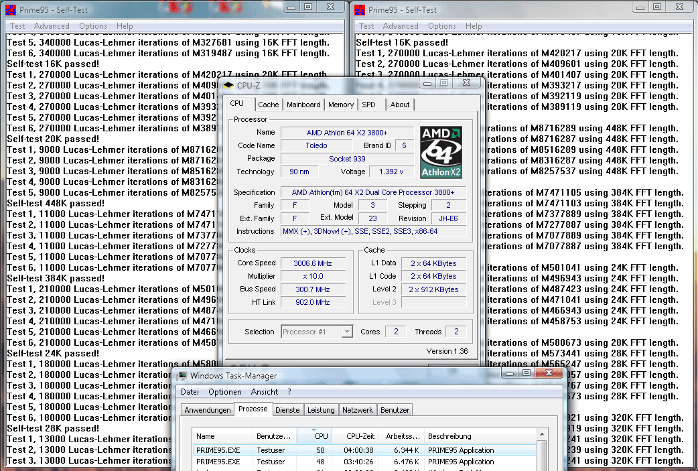Open Test menu in right Prime95 window

(366, 26)
